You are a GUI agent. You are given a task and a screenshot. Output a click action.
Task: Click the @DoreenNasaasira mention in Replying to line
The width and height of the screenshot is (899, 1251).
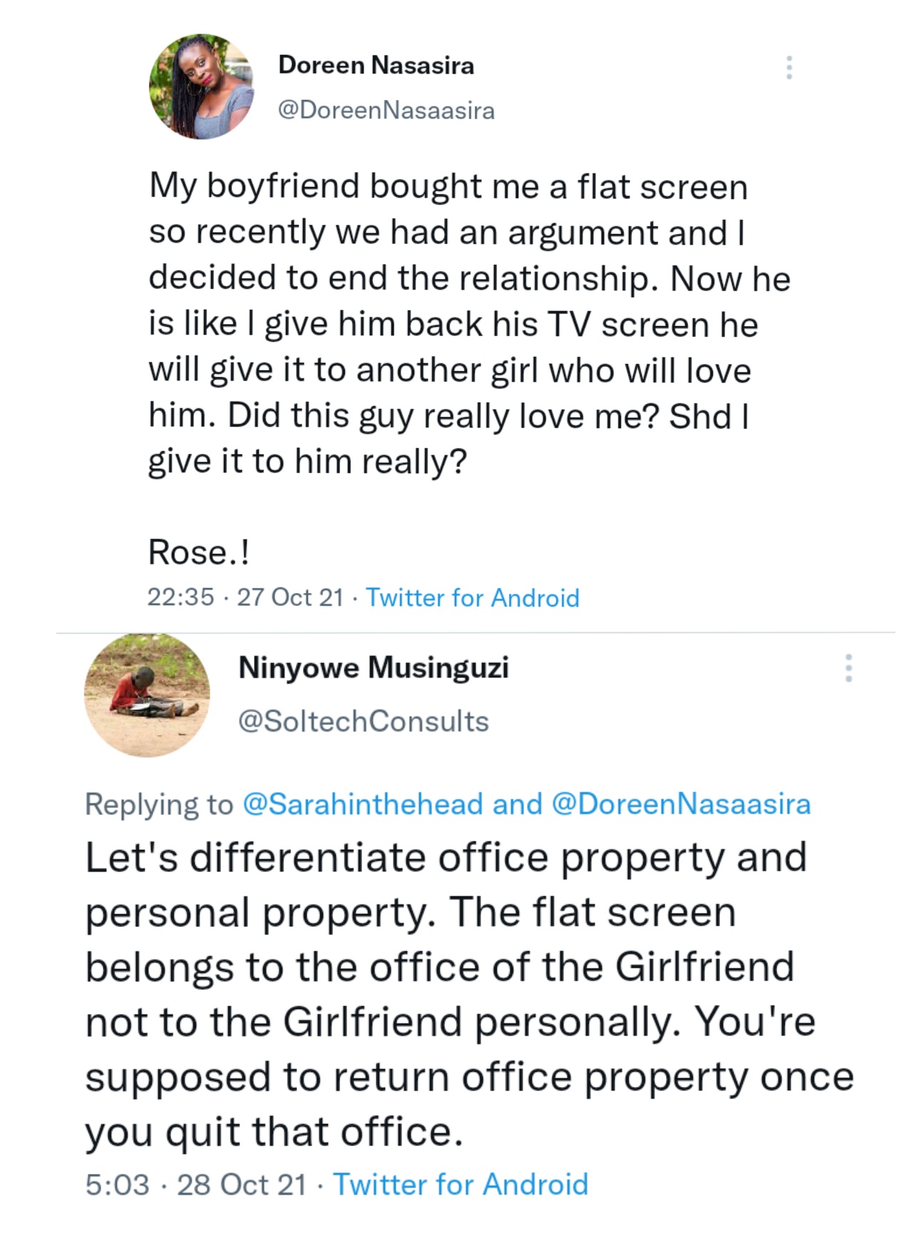[681, 804]
